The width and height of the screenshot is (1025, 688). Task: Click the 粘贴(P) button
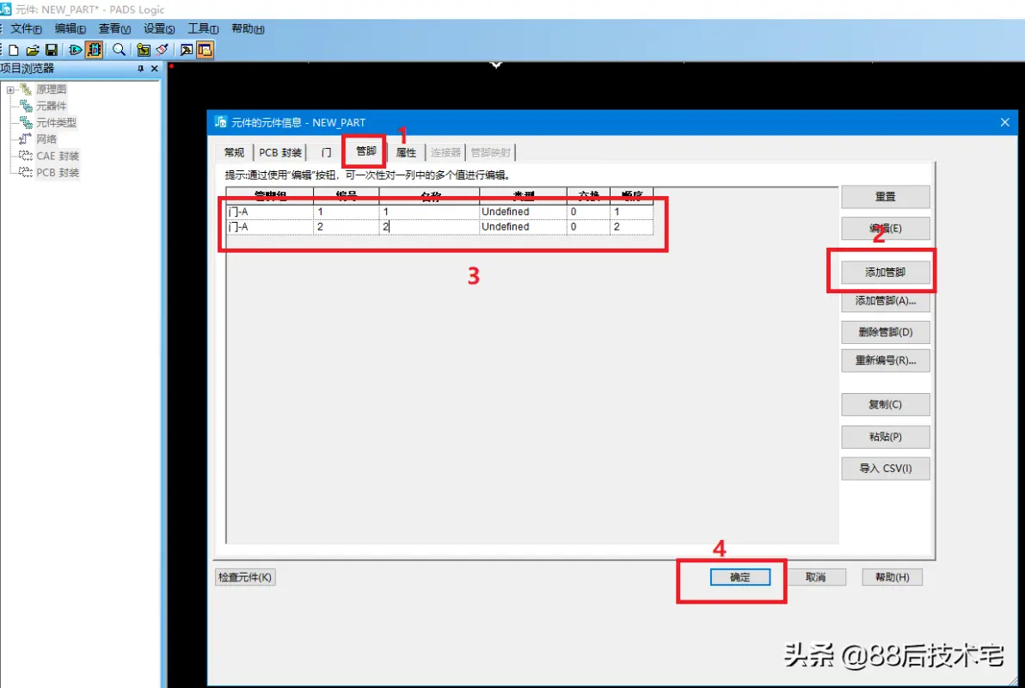click(885, 436)
